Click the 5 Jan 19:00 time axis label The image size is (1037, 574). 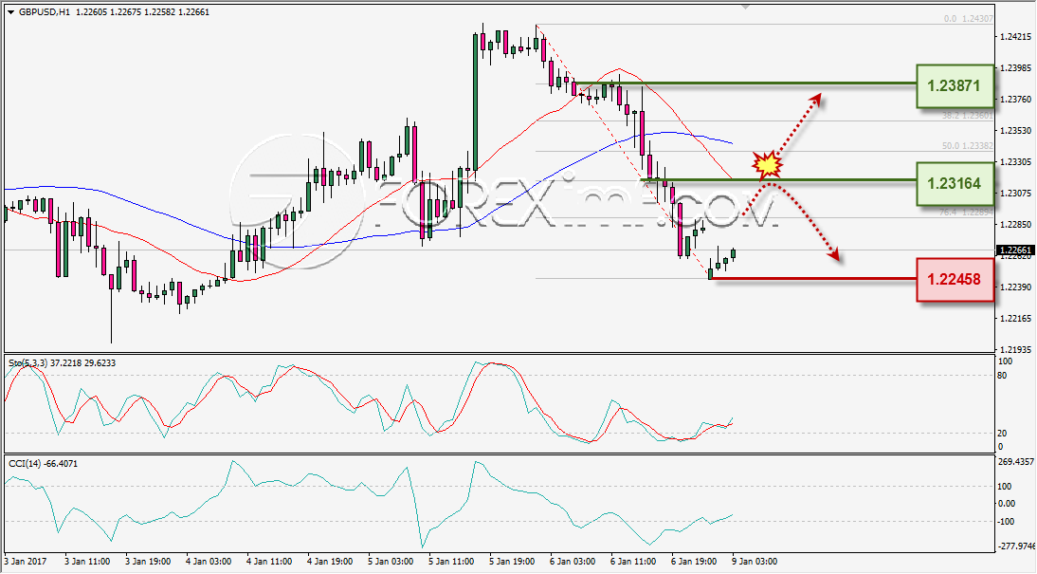point(512,562)
